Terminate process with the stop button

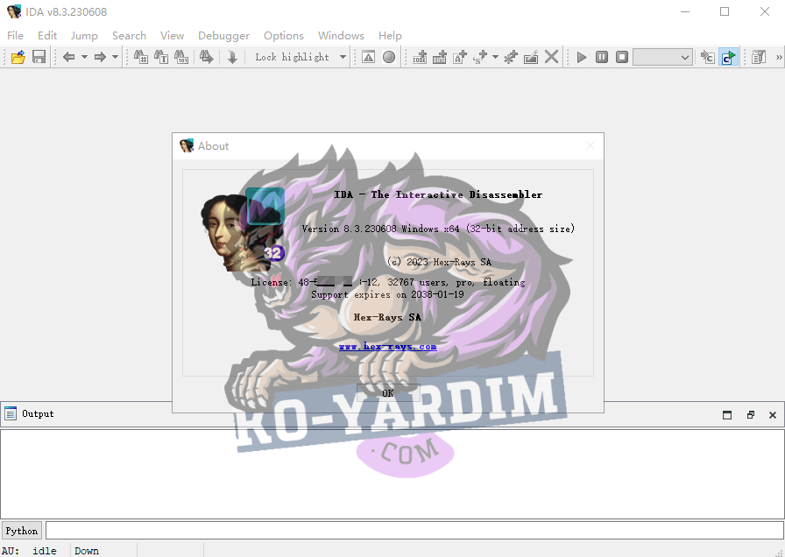tap(622, 57)
